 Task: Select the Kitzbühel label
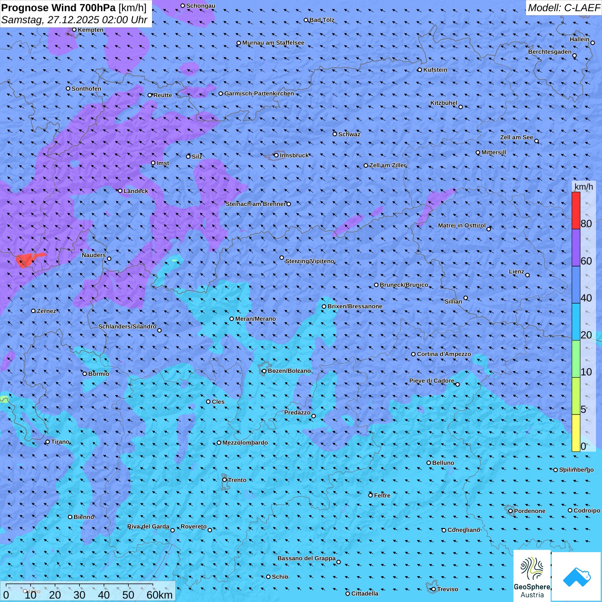click(x=444, y=103)
